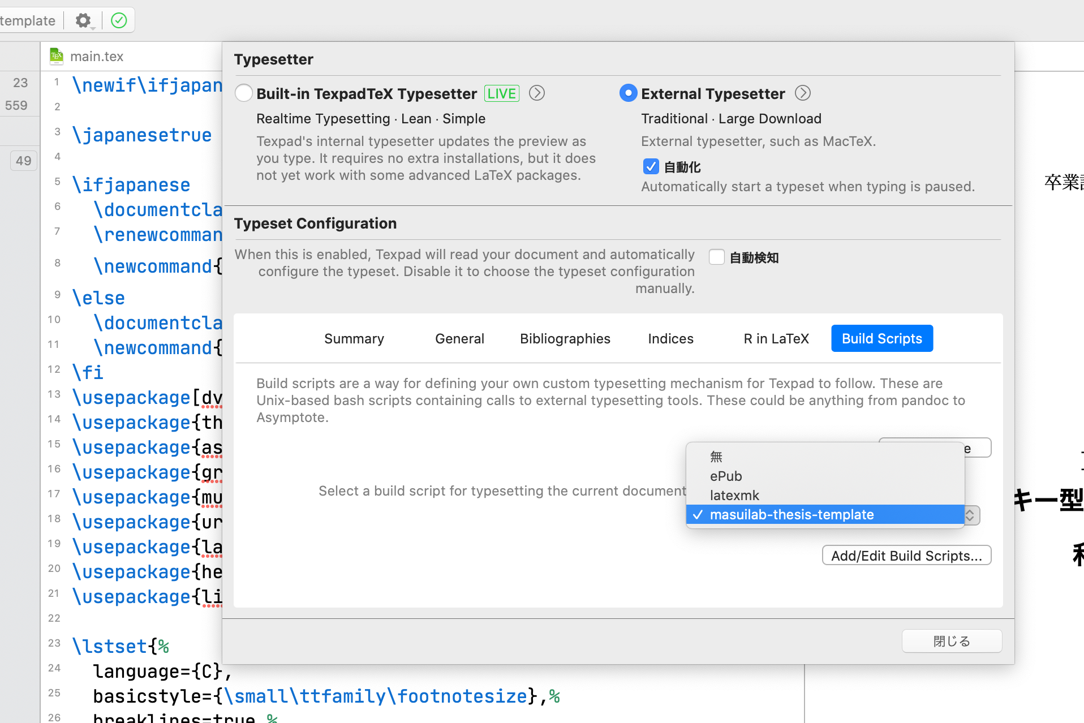Select the External Typesetter radio button

(628, 93)
